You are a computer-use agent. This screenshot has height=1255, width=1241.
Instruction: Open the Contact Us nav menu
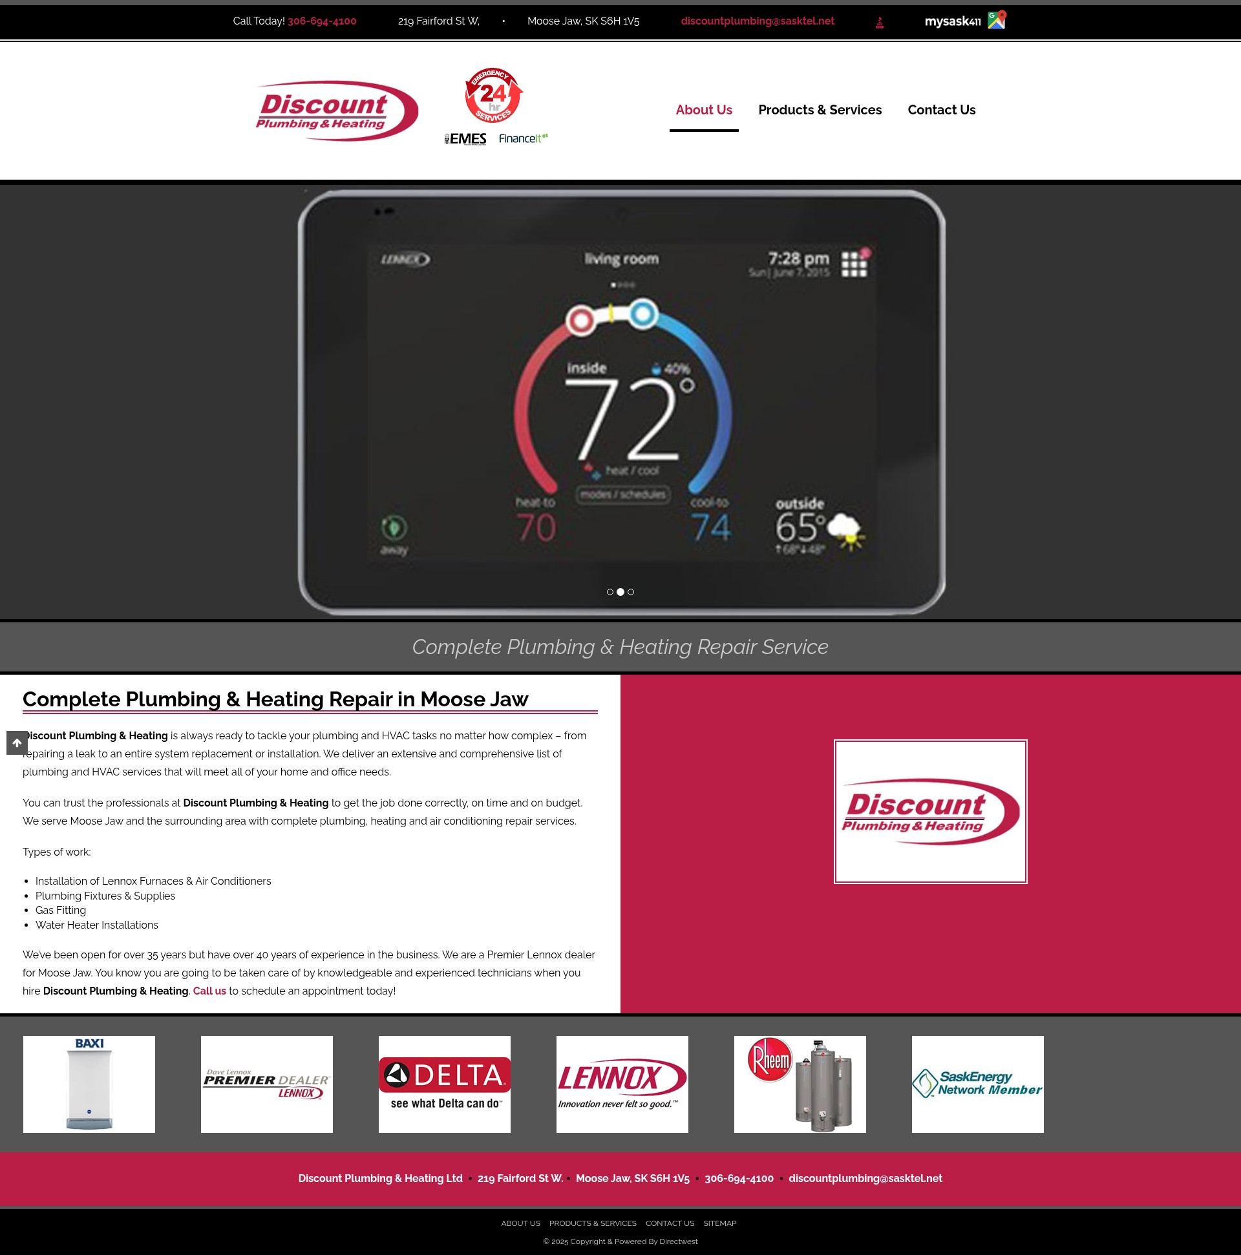pyautogui.click(x=942, y=110)
